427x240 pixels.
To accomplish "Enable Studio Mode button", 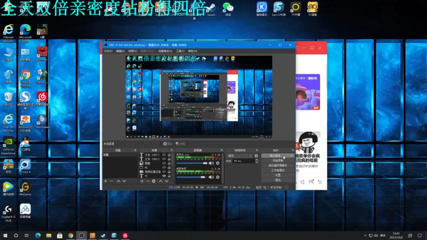I will click(278, 170).
